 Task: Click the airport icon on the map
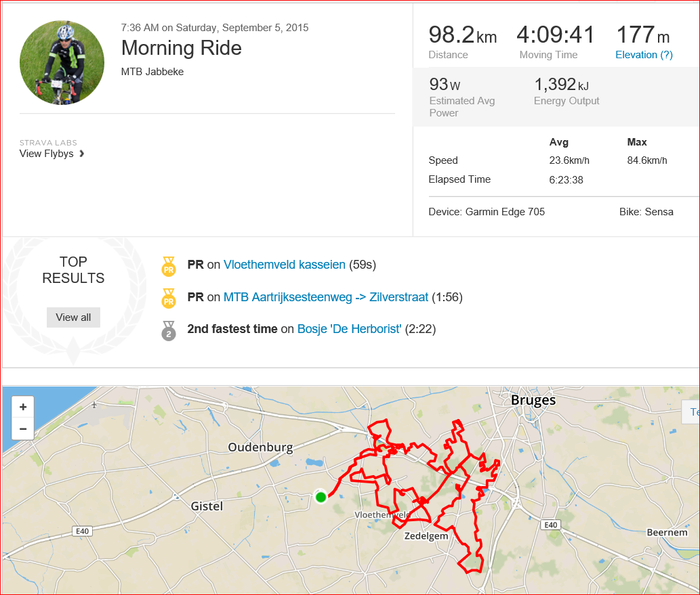94,405
